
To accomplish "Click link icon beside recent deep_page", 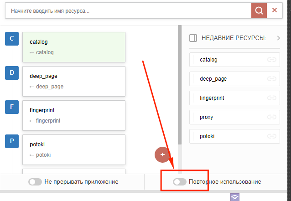I will pos(272,78).
